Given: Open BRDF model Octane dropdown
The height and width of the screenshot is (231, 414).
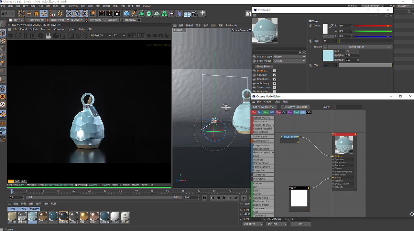Looking at the screenshot, I should coord(289,61).
